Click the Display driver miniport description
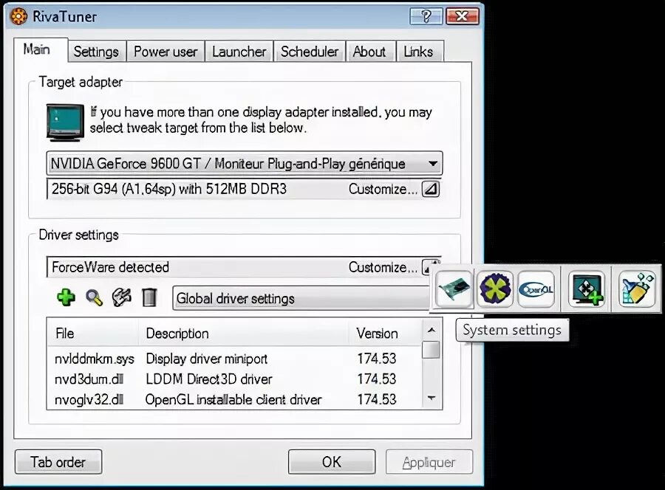 207,359
